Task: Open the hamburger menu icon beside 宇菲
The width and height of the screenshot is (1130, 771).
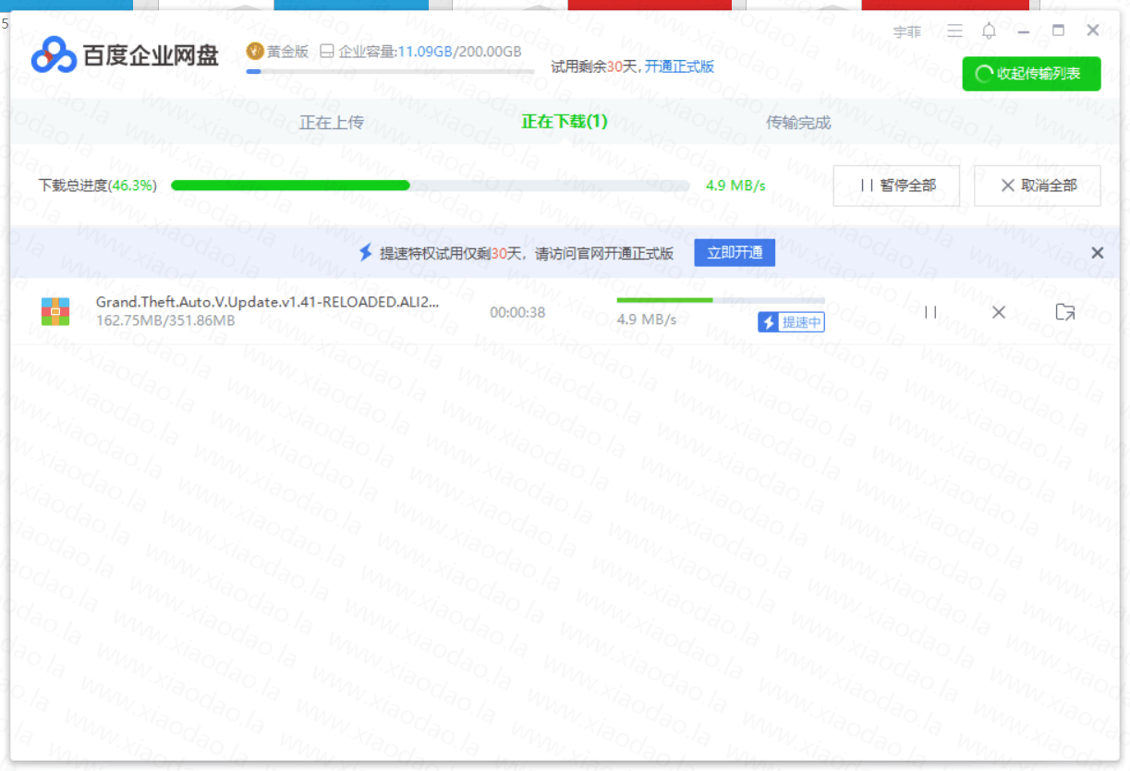Action: coord(954,31)
